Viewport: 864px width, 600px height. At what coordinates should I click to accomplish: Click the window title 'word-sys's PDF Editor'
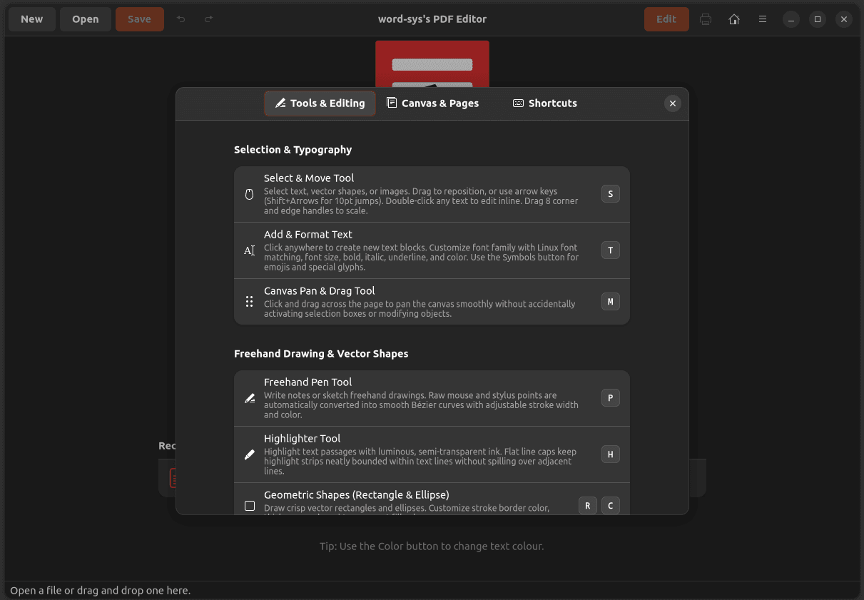(432, 19)
